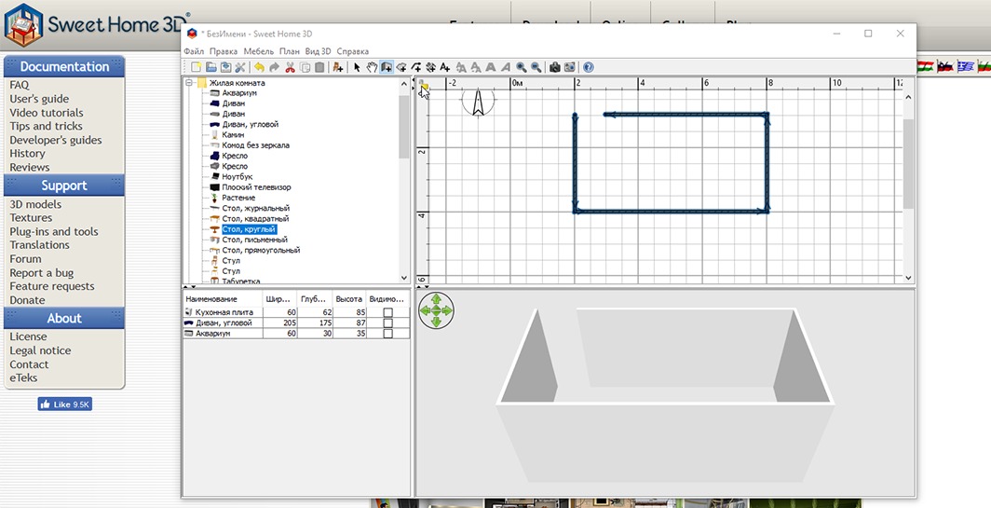
Task: Choose the create dimensions tool
Action: 430,67
